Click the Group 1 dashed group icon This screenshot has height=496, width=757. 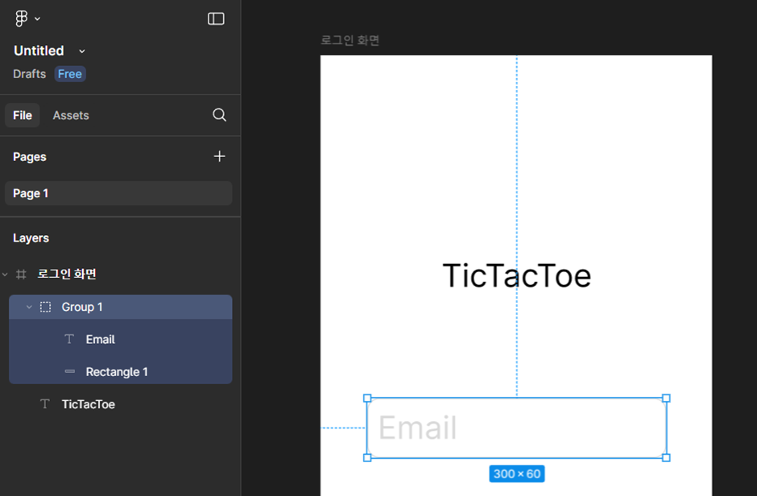[x=45, y=307]
